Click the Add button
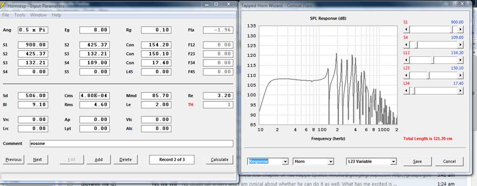Image resolution: width=477 pixels, height=186 pixels. tap(98, 160)
